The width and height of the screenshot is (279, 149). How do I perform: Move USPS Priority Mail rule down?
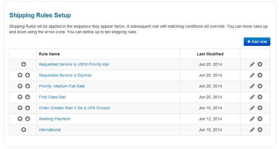tap(24, 64)
